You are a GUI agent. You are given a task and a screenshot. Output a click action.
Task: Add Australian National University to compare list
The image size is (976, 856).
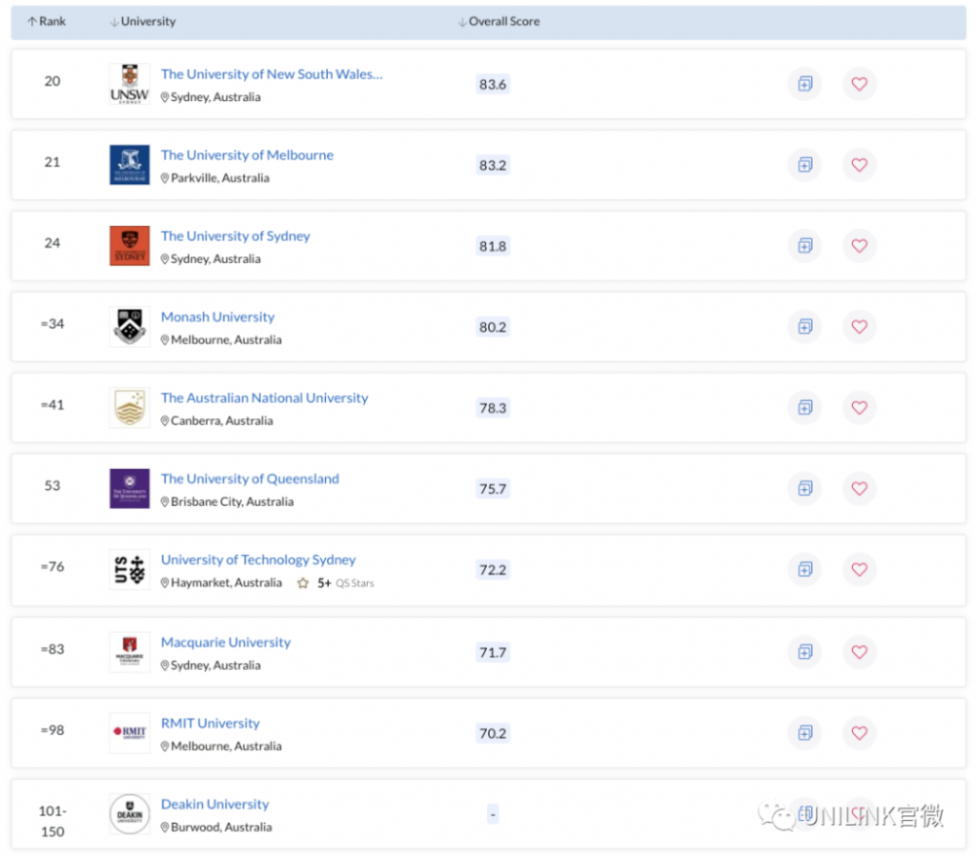(804, 407)
